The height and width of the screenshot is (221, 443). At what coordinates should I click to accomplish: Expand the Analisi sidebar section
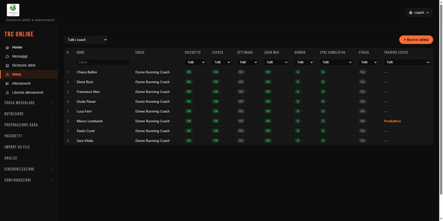29,158
